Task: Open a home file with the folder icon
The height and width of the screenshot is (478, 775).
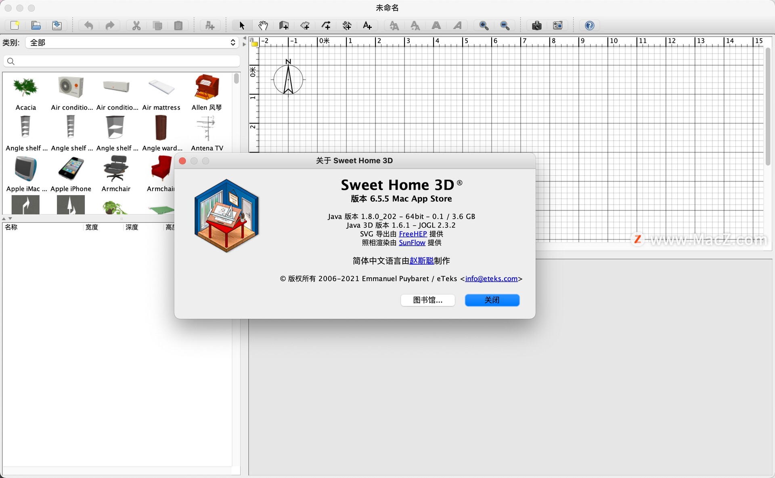Action: pos(36,25)
